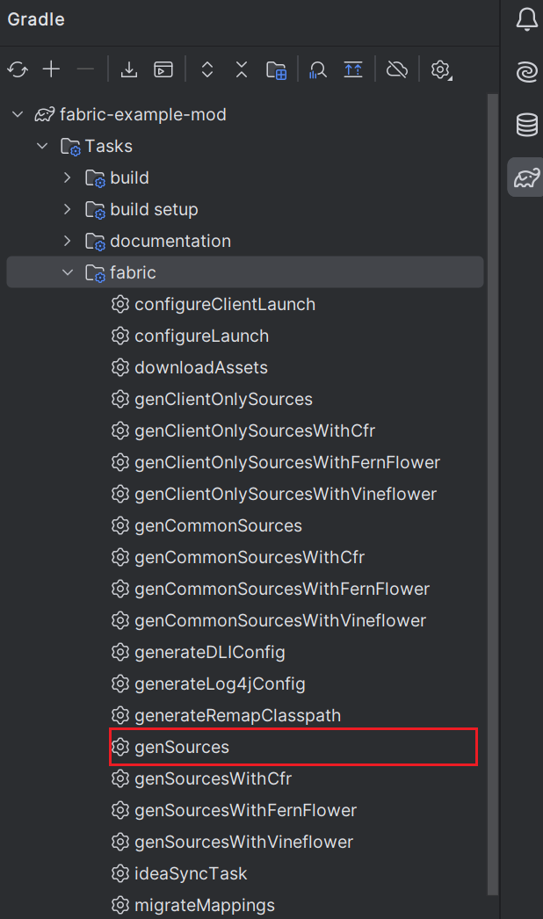The height and width of the screenshot is (919, 543).
Task: Select the migrateMappings task
Action: point(205,906)
